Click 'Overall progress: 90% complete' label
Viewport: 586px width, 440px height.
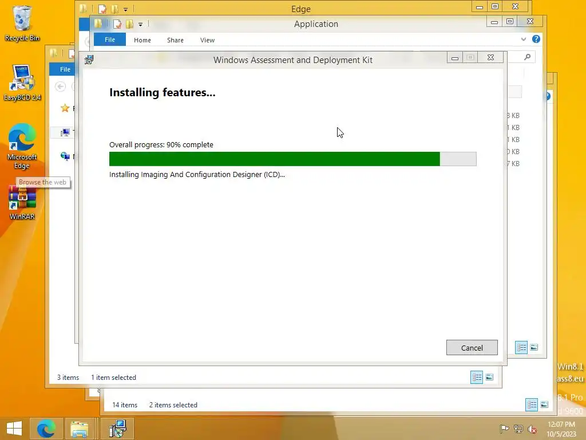tap(161, 145)
